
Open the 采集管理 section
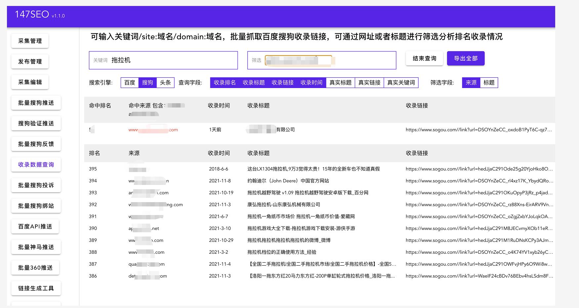pos(30,41)
